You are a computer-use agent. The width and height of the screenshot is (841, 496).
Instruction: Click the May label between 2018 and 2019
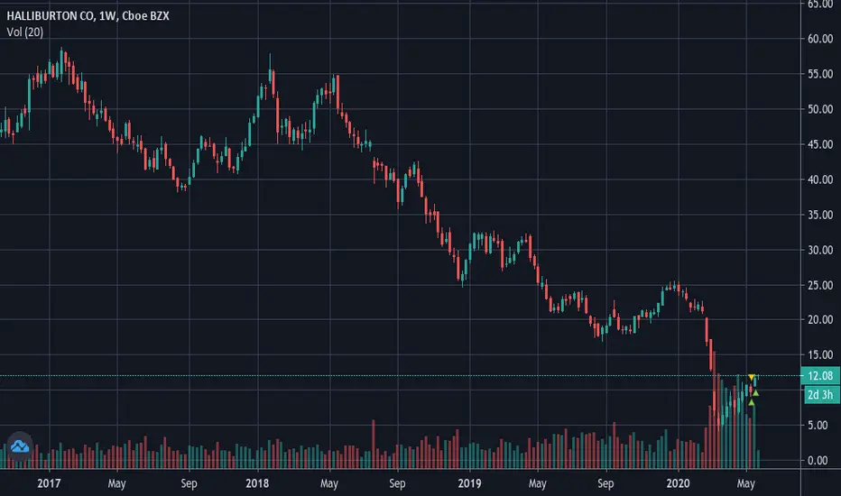[x=329, y=483]
